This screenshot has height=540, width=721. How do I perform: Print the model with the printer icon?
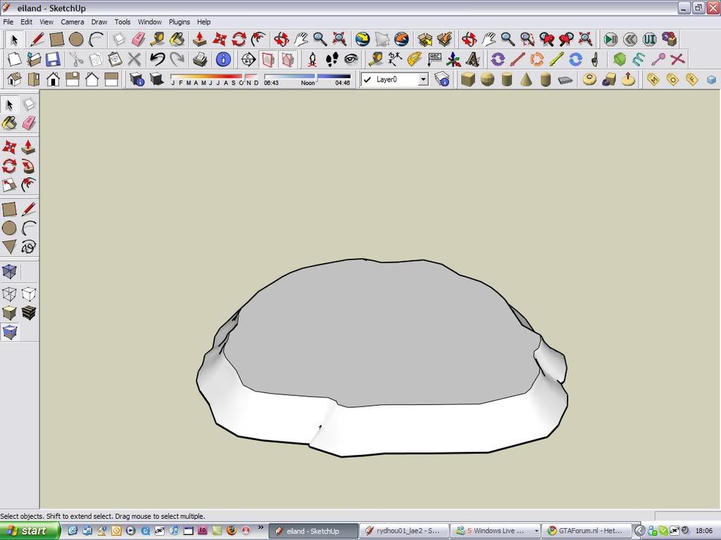[200, 59]
